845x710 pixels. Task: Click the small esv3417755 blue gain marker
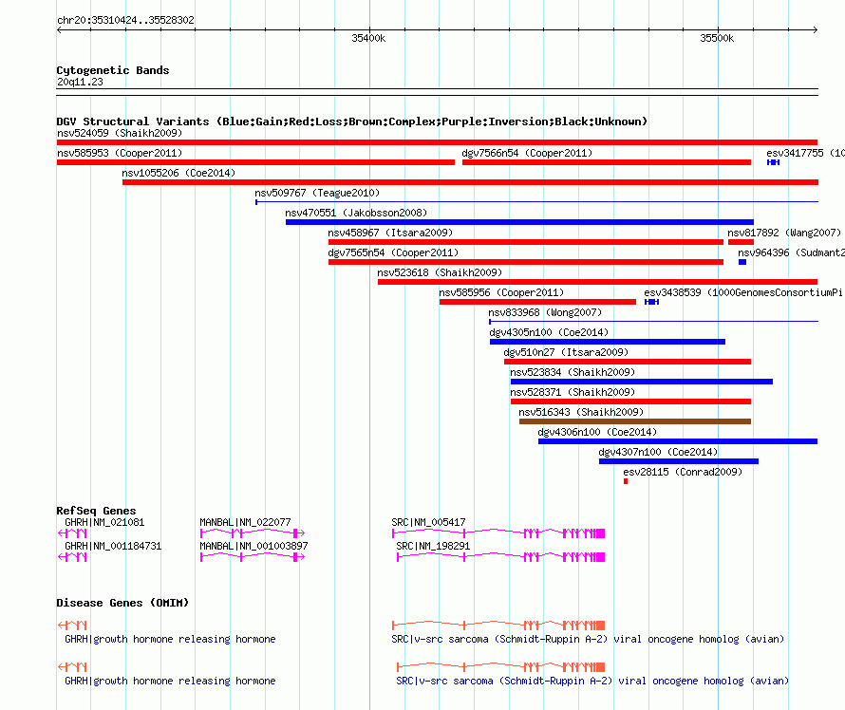click(774, 162)
